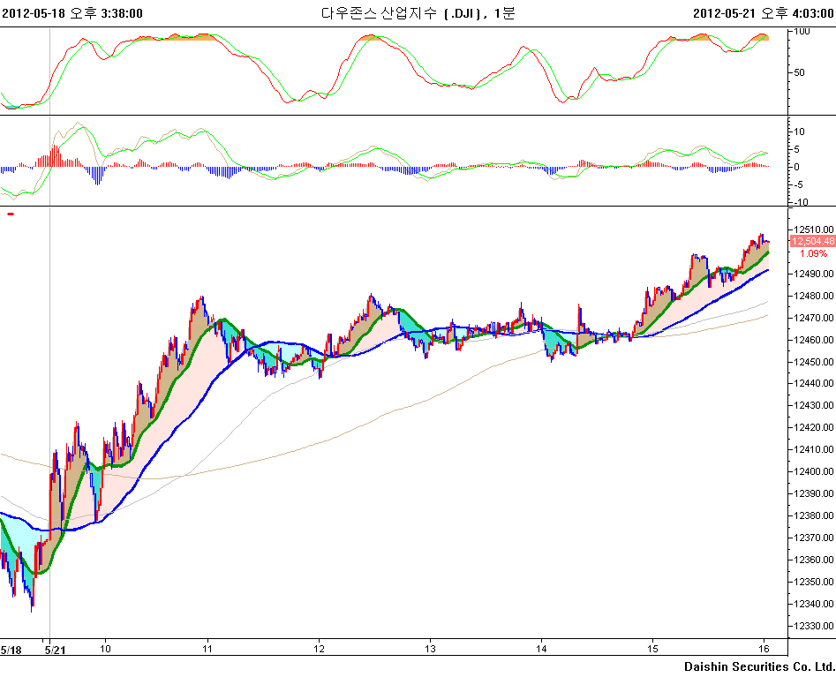Click the 11 hour mark on time axis
Image resolution: width=836 pixels, height=677 pixels.
click(x=207, y=650)
